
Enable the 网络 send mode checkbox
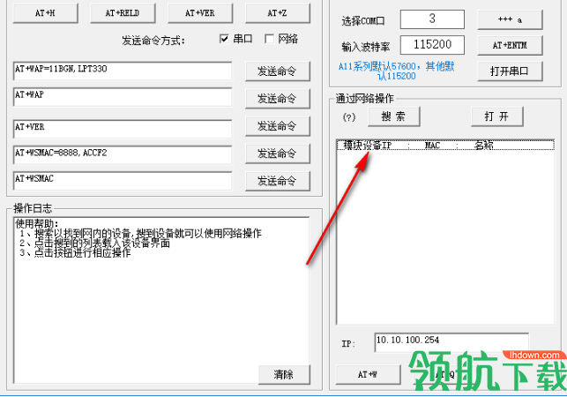click(270, 39)
